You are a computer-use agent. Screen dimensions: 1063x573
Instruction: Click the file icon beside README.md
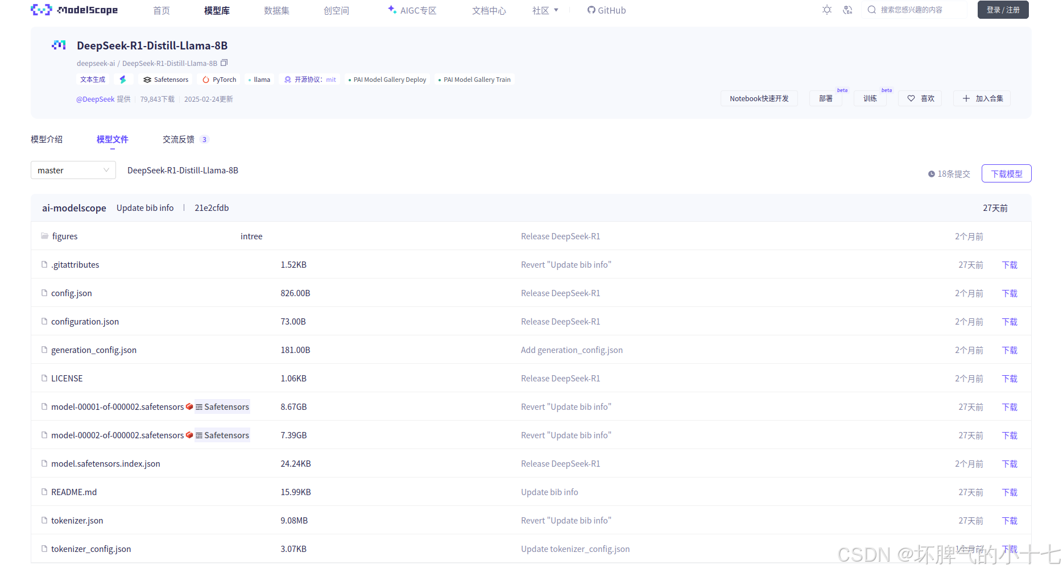[x=44, y=492]
